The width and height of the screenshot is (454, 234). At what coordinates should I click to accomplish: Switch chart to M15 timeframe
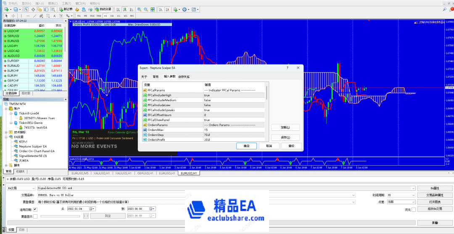click(x=92, y=16)
